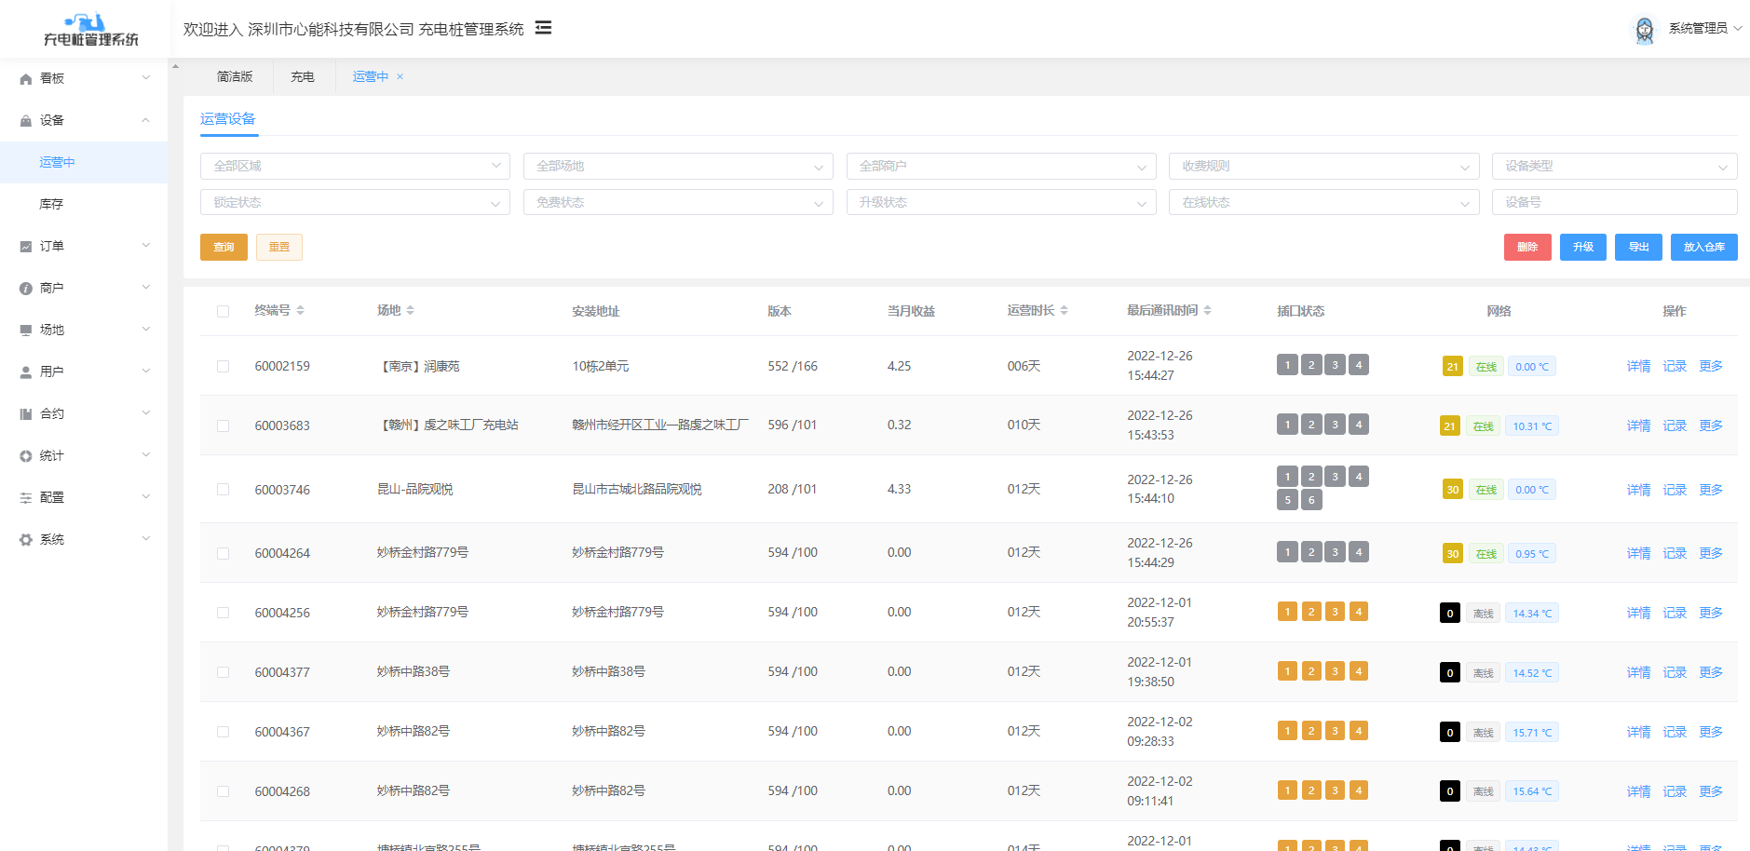Click the merchant icon in sidebar
This screenshot has width=1750, height=851.
coord(26,289)
